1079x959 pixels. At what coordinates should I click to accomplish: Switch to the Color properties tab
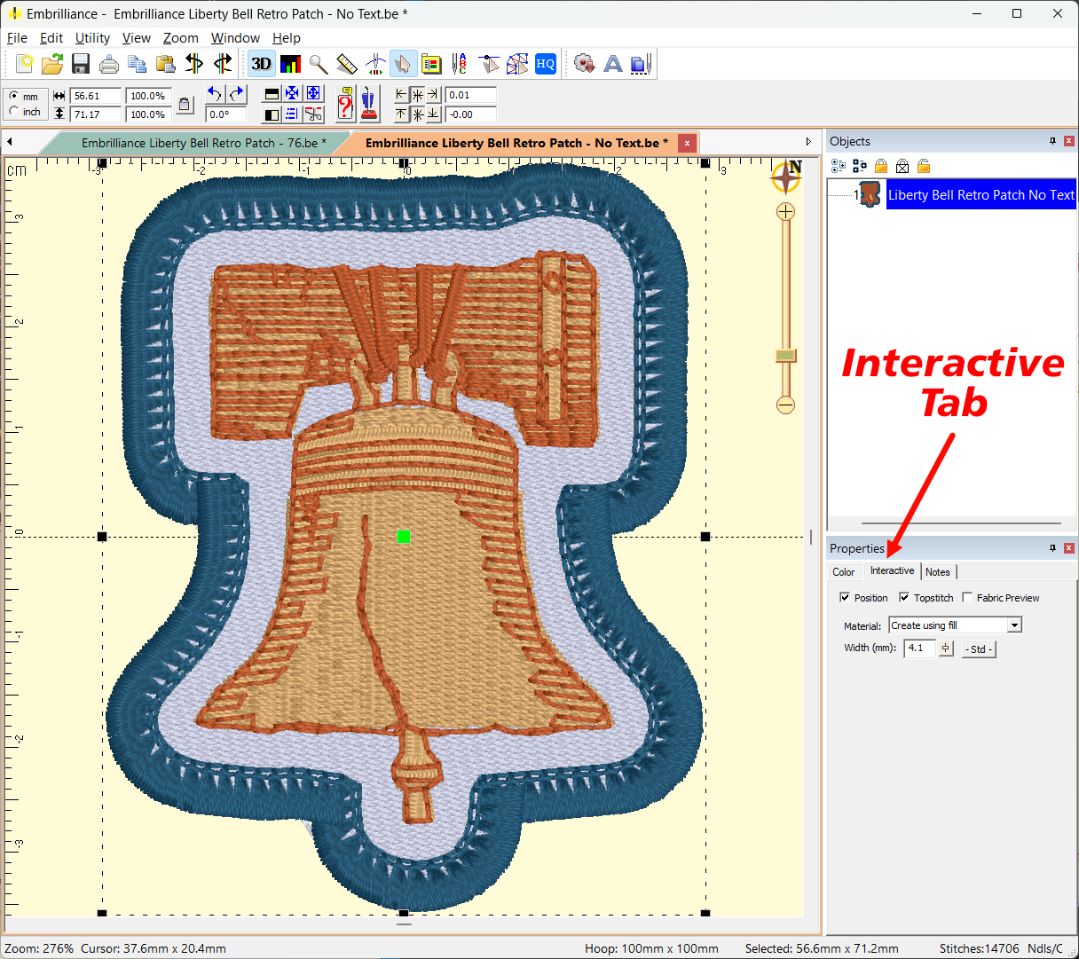point(844,572)
